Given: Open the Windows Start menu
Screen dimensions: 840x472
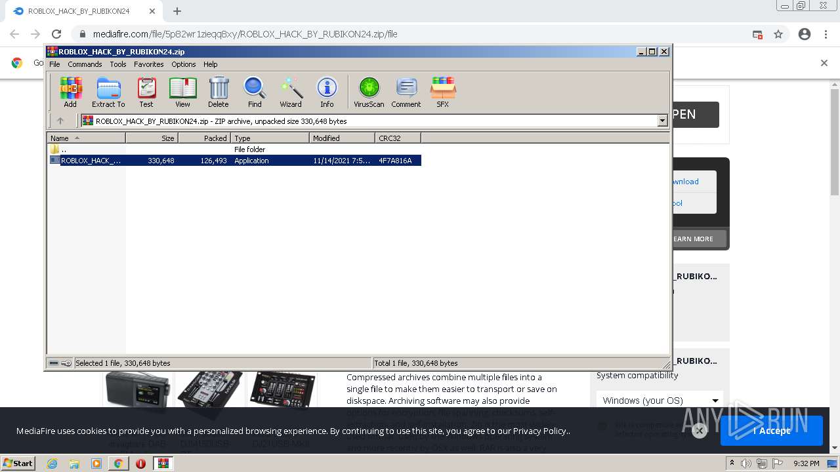Looking at the screenshot, I should pyautogui.click(x=18, y=463).
